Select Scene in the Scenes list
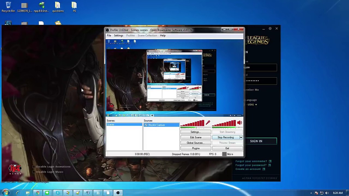Image resolution: width=349 pixels, height=196 pixels. pos(124,125)
